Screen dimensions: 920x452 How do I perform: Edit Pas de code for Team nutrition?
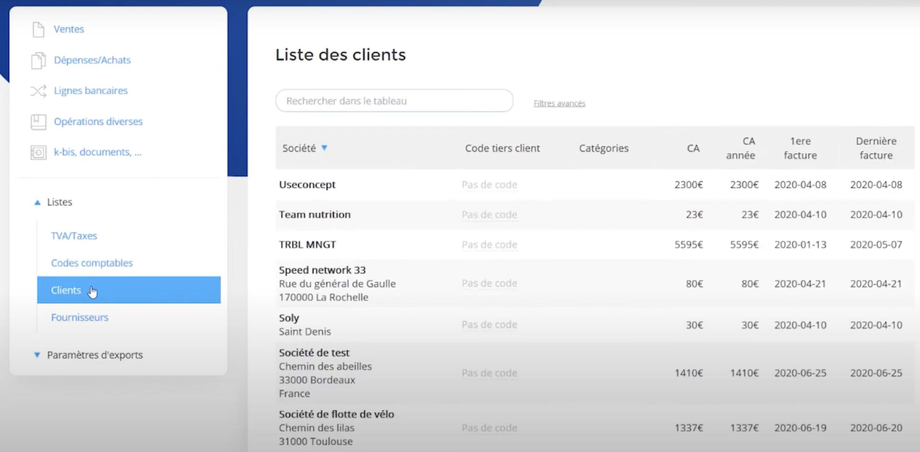tap(489, 215)
